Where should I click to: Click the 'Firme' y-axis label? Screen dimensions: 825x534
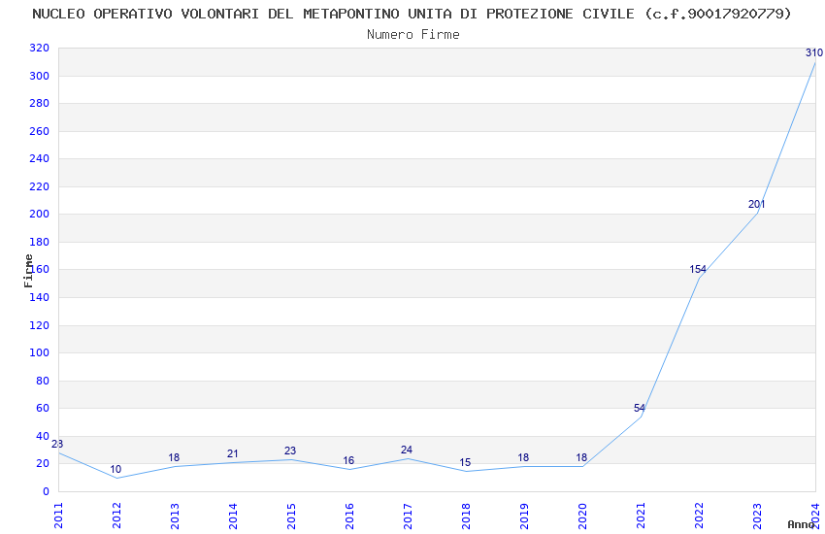[x=28, y=271]
